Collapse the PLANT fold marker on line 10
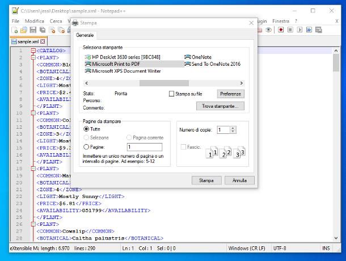Screen dimensions: 346x261 pyautogui.click(x=33, y=113)
